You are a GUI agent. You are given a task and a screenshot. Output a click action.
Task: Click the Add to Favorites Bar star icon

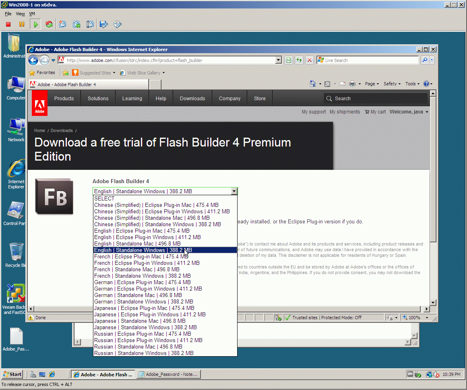pyautogui.click(x=66, y=72)
